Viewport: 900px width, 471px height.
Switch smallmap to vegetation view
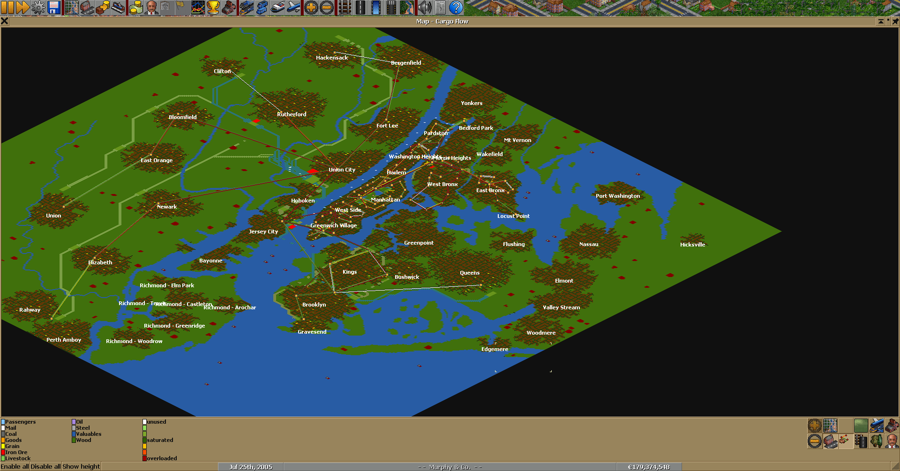[x=877, y=441]
